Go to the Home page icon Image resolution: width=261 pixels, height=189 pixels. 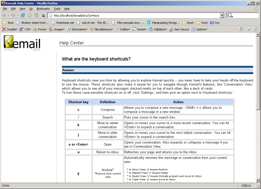36,16
